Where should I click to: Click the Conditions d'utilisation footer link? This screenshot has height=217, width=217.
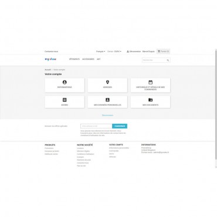86,154
